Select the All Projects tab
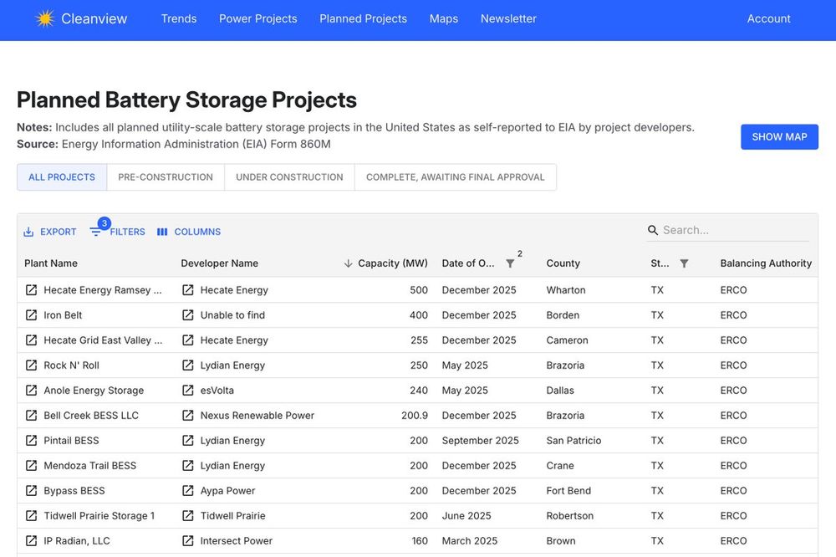 click(x=62, y=177)
